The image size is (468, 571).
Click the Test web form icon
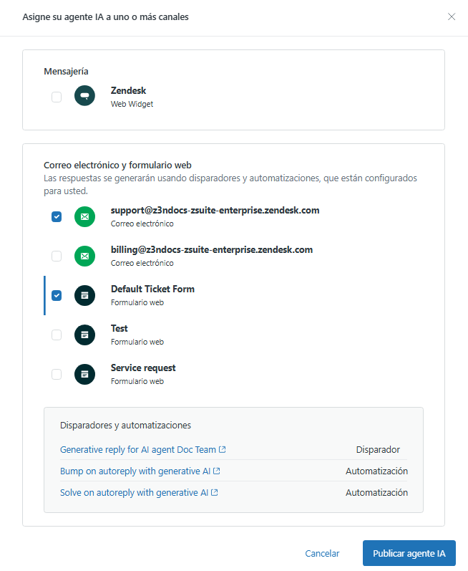pyautogui.click(x=84, y=335)
